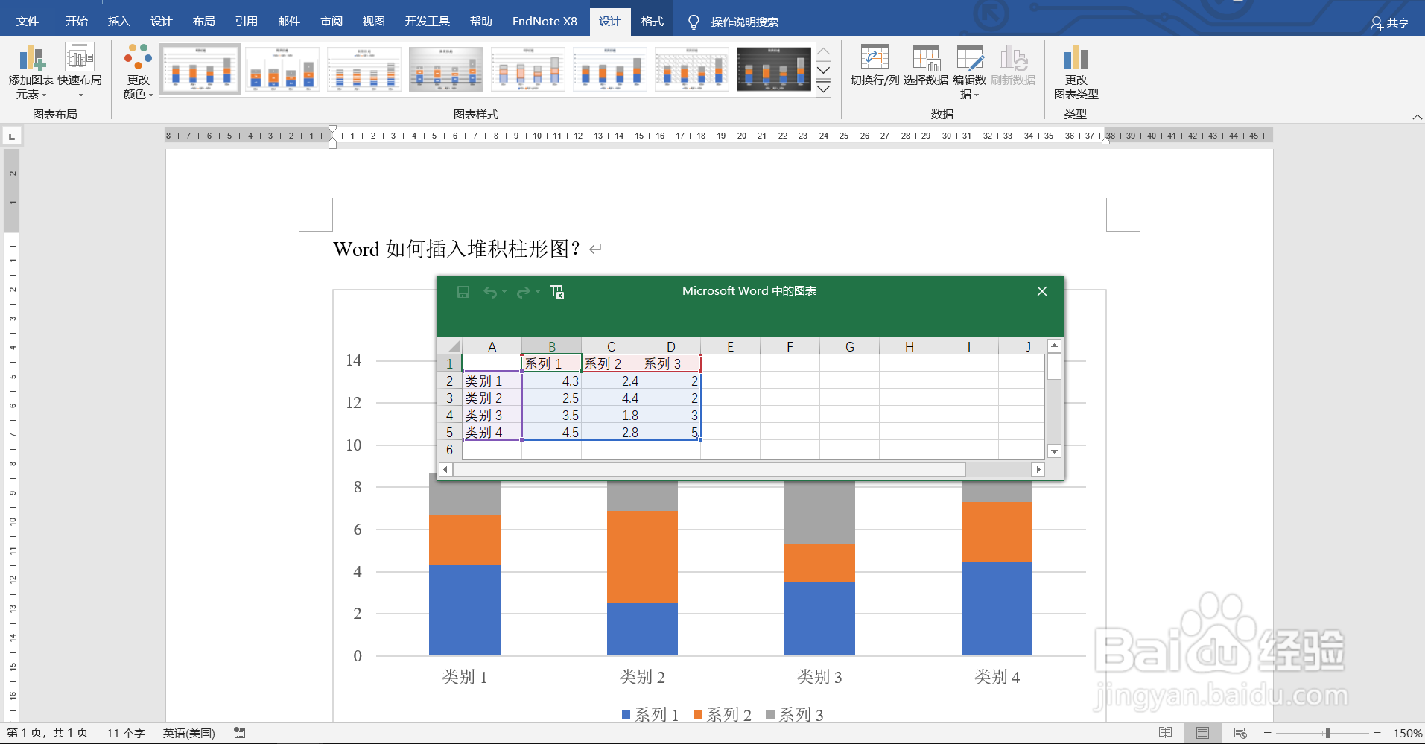This screenshot has width=1425, height=744.
Task: Select cell containing 系列 2
Action: click(x=611, y=363)
